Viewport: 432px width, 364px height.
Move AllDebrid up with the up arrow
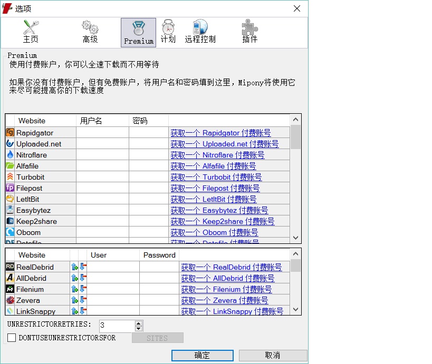point(74,278)
